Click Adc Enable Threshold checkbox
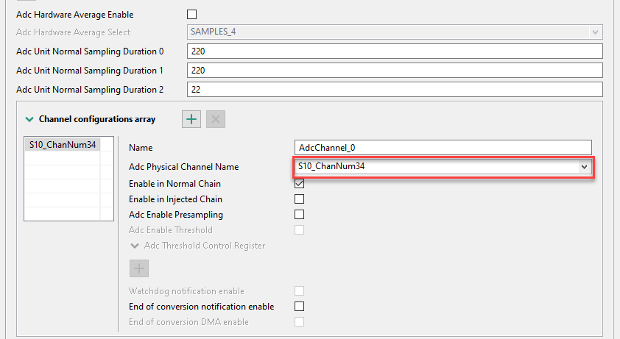This screenshot has width=620, height=339. (x=300, y=230)
